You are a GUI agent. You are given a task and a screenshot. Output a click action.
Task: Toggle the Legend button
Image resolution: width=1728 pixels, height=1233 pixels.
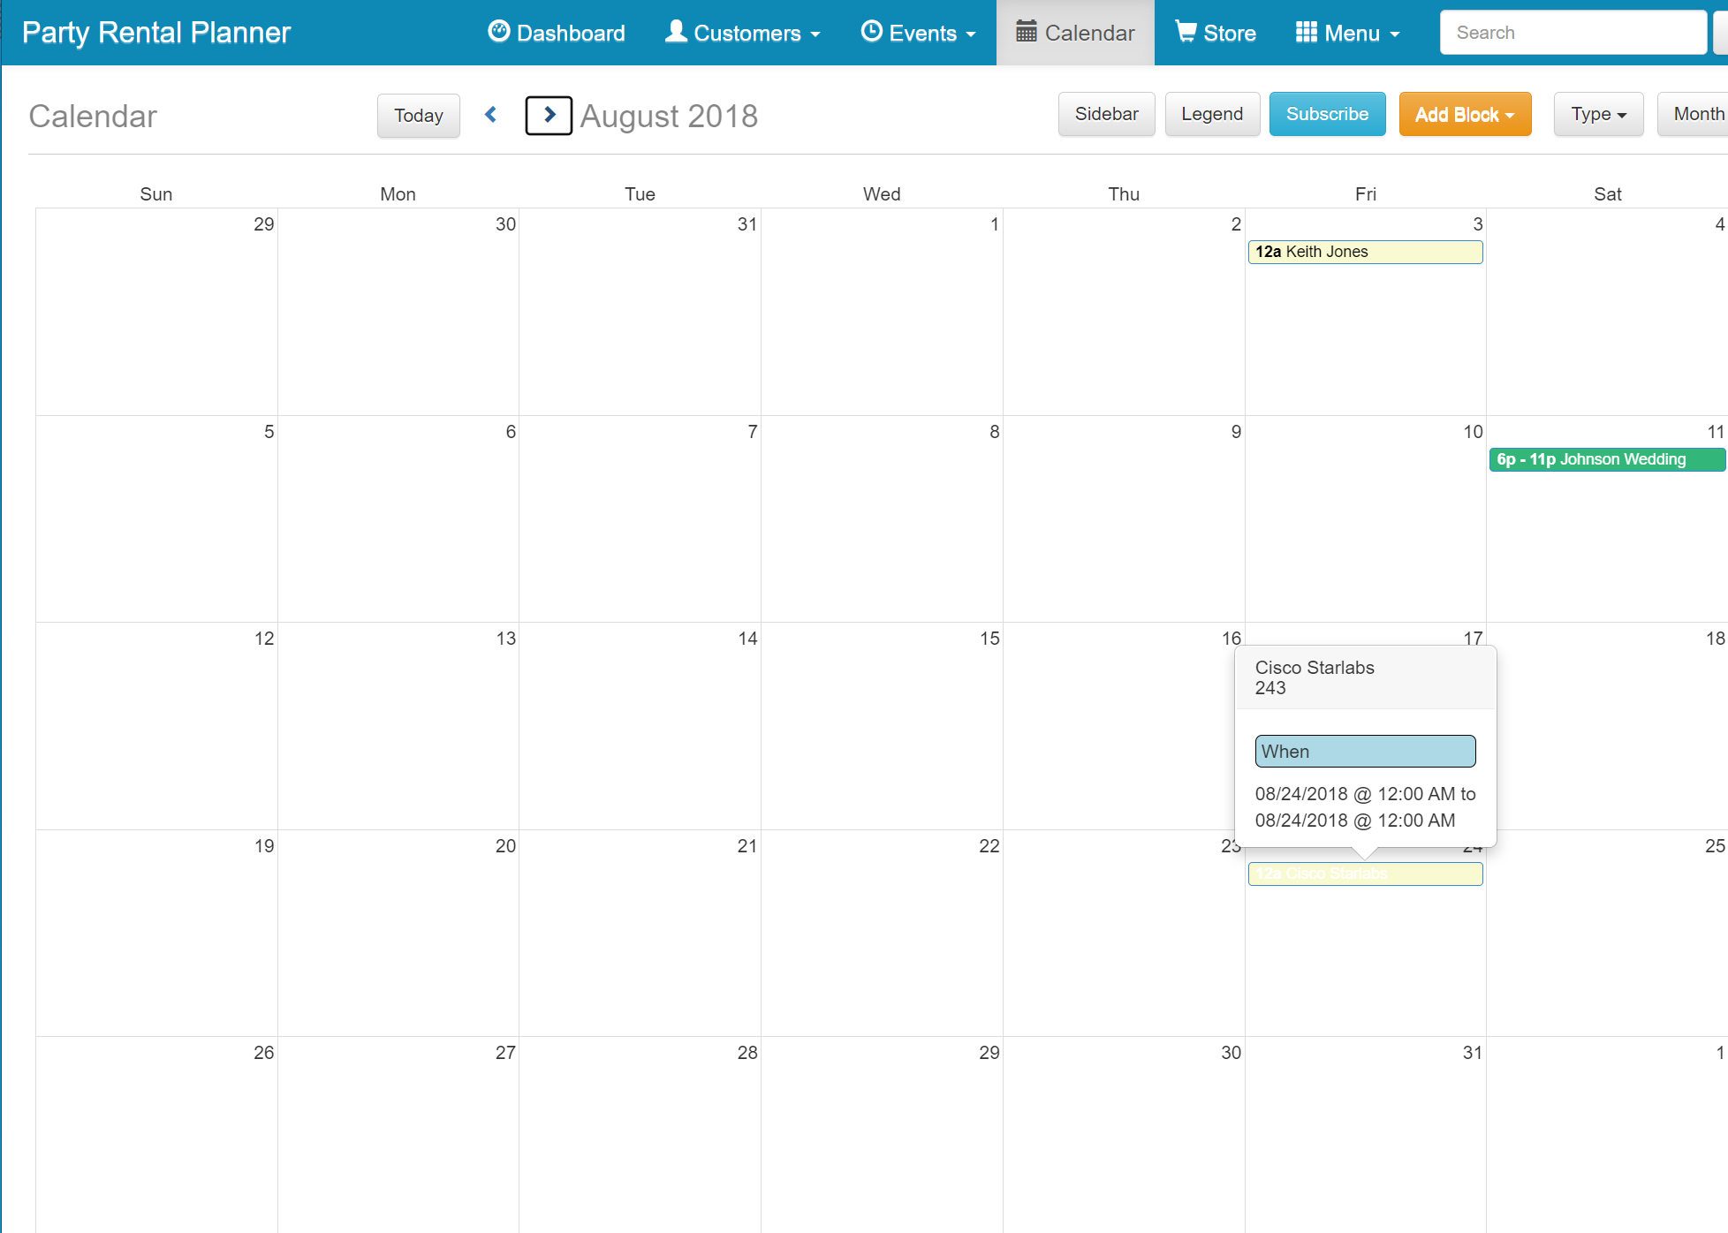[x=1212, y=114]
